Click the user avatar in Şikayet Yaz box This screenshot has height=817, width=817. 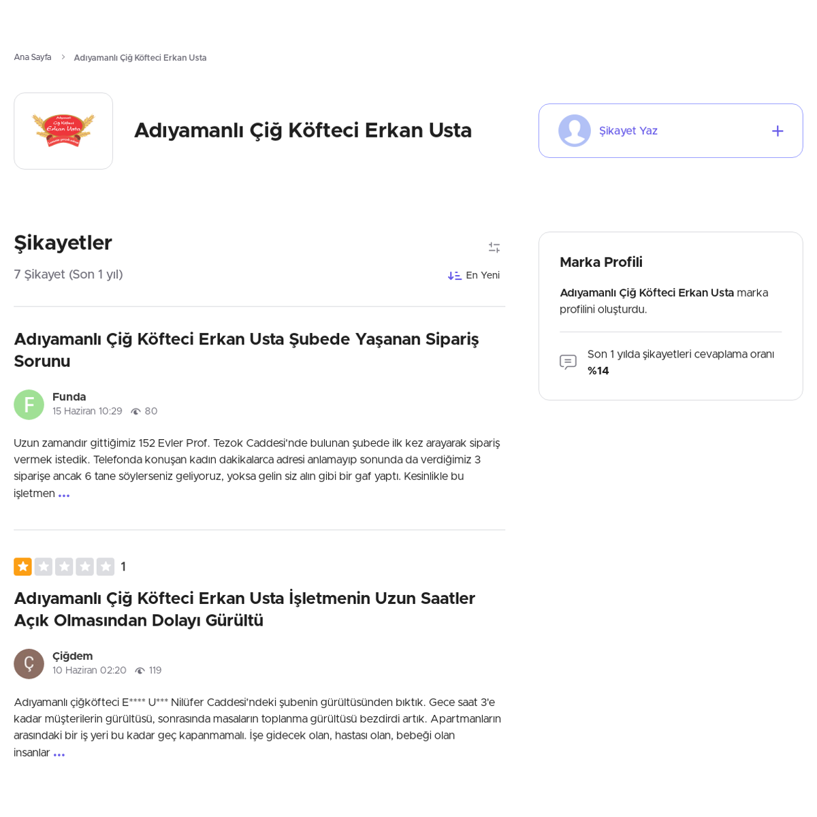pos(575,131)
